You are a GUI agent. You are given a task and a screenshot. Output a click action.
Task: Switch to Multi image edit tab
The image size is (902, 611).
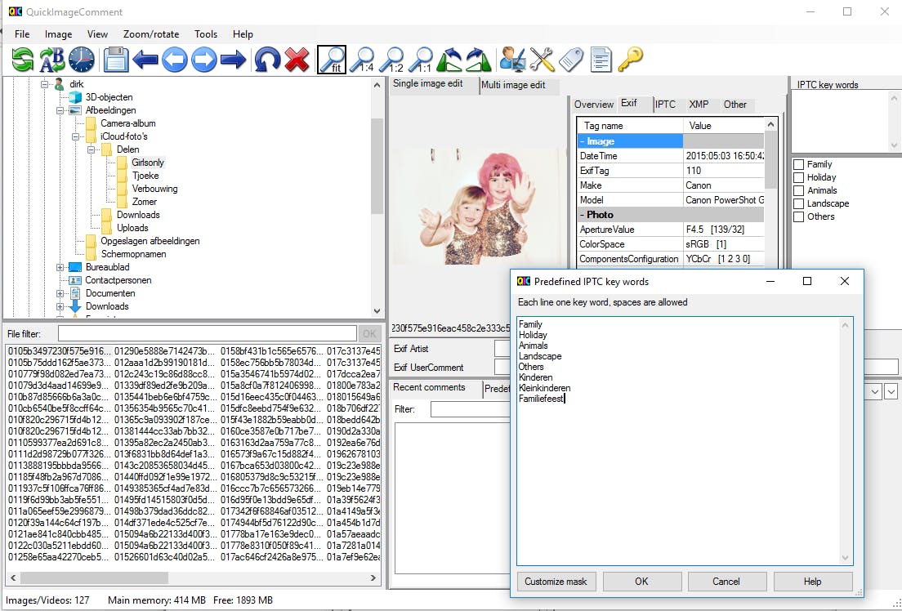(x=513, y=85)
